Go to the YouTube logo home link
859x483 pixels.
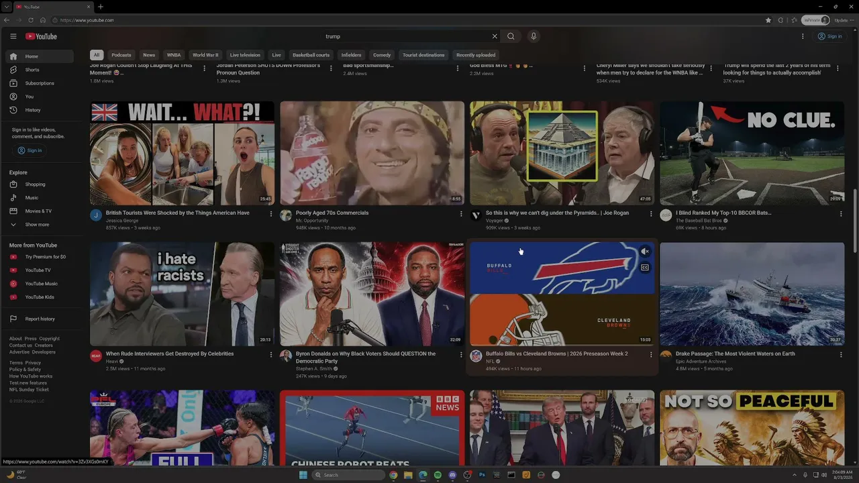pos(41,36)
